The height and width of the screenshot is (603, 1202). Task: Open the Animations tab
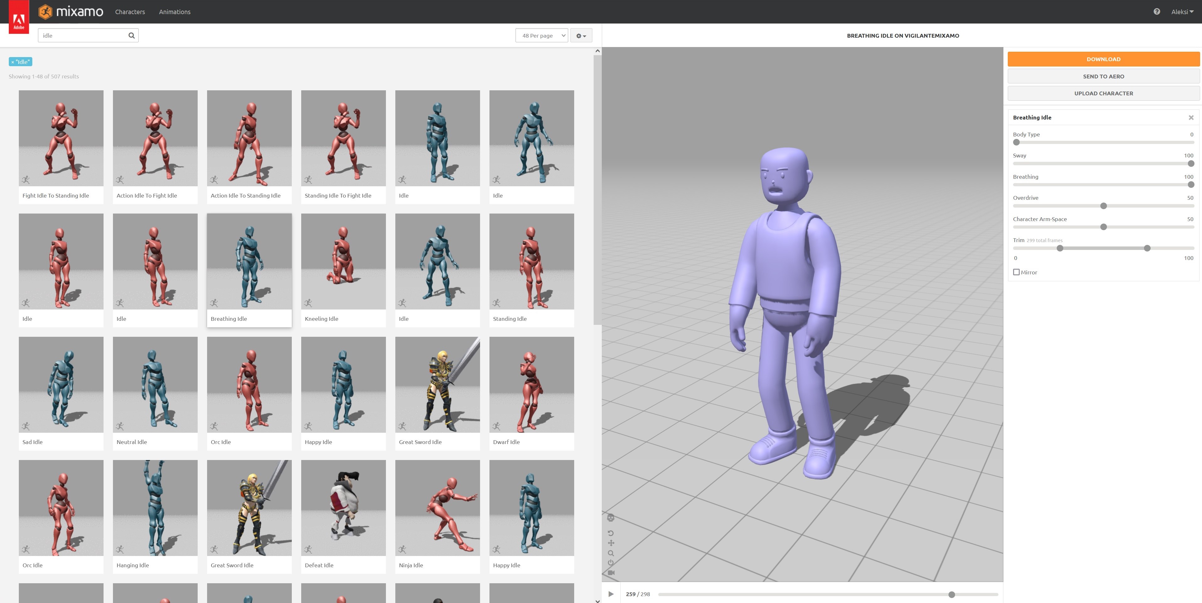(174, 12)
